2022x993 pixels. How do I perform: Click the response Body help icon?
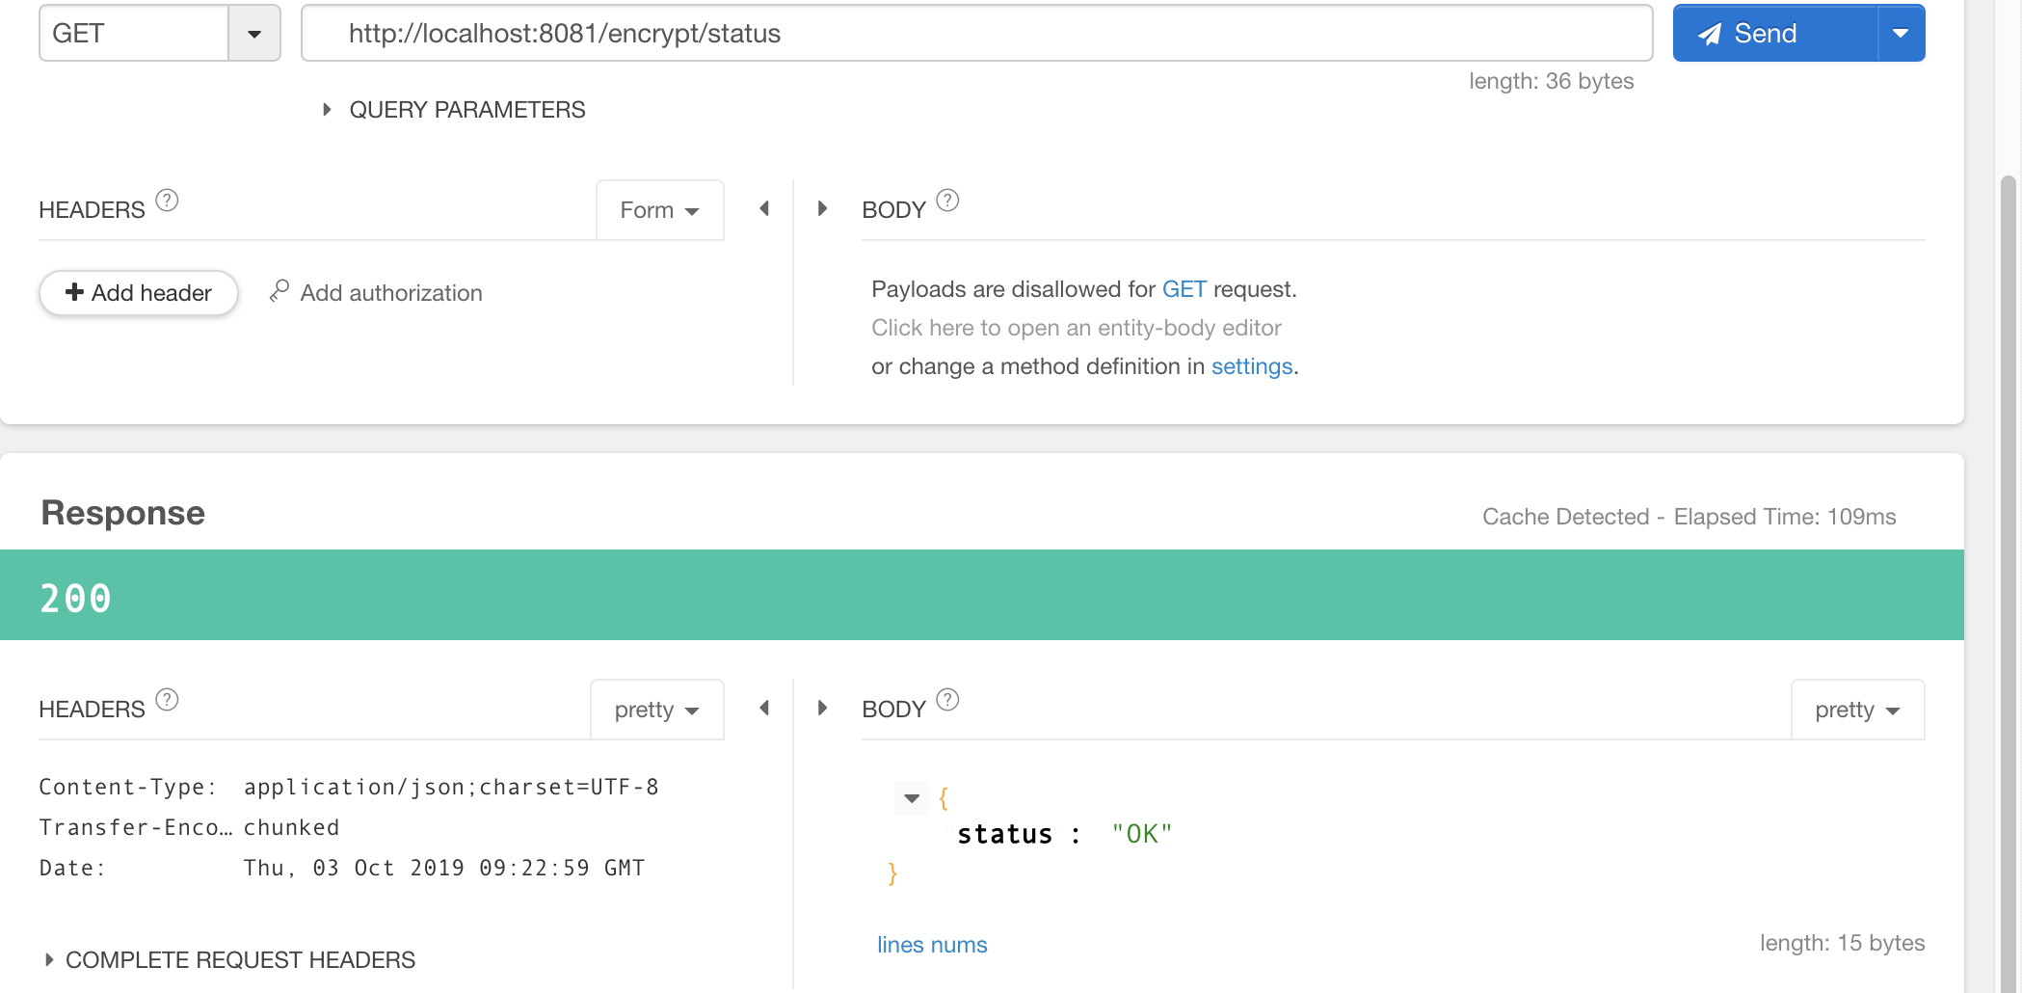[x=947, y=700]
